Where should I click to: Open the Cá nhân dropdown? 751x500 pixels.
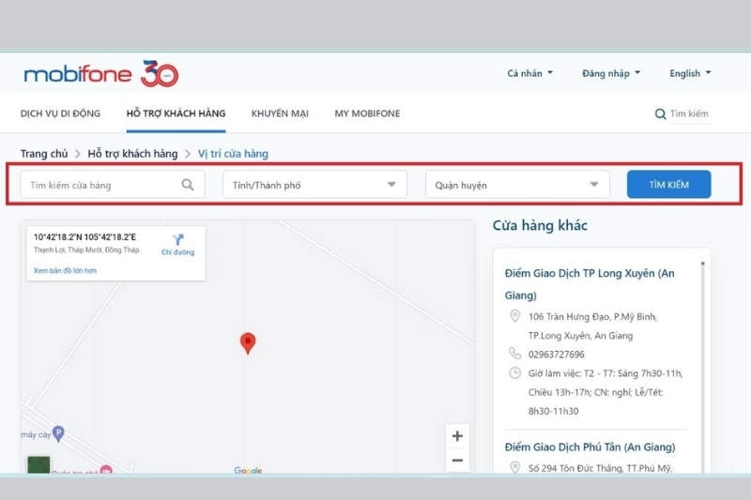click(529, 73)
